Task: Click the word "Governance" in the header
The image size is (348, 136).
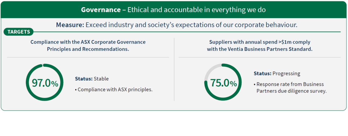Action: click(101, 10)
